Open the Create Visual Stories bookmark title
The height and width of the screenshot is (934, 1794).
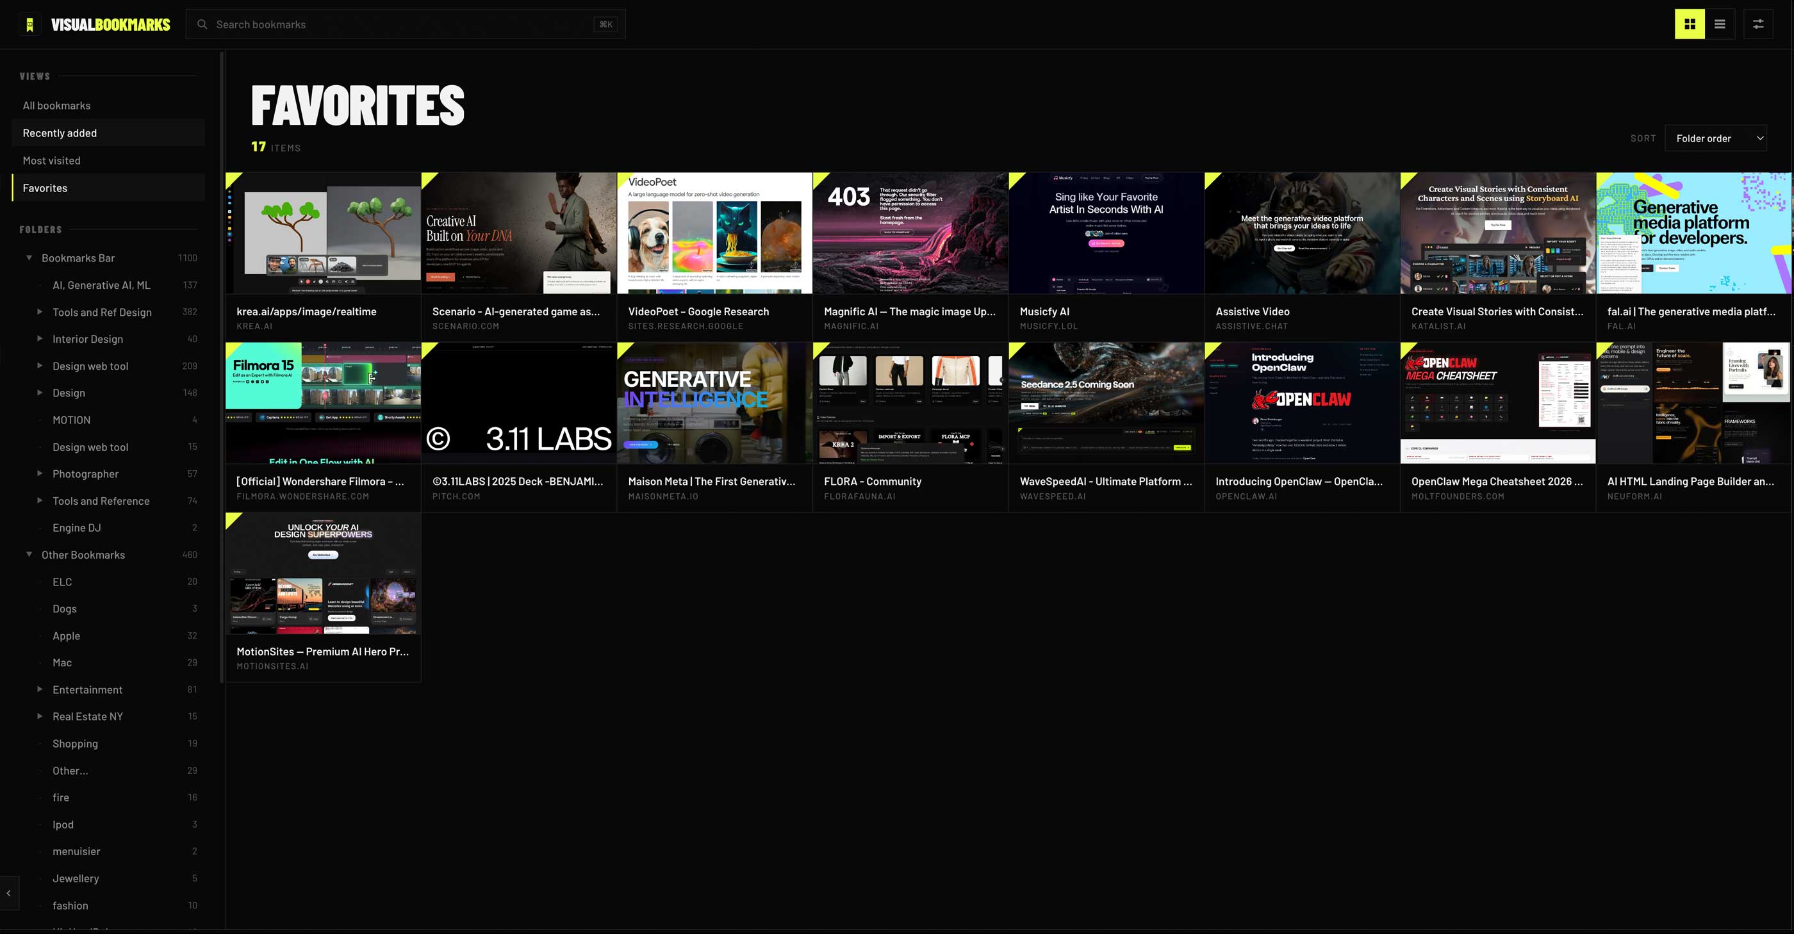[1497, 311]
